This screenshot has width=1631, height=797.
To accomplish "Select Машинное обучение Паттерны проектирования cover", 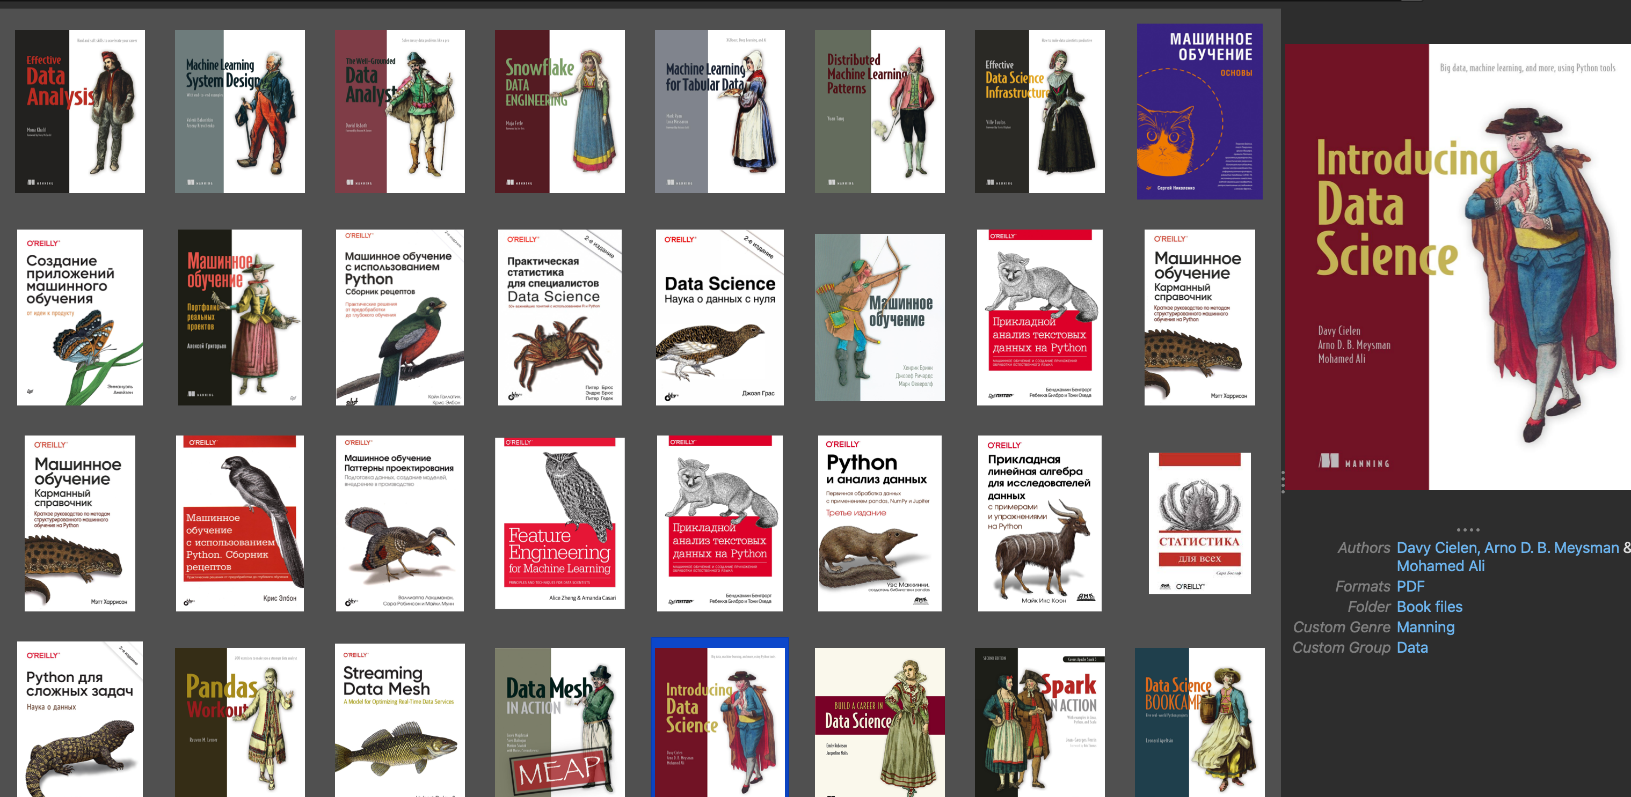I will [400, 523].
